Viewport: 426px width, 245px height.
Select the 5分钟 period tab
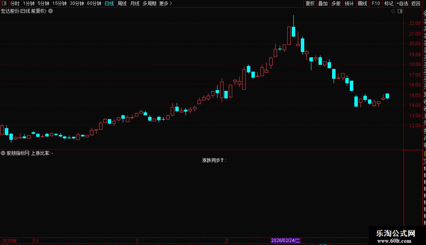click(x=43, y=3)
